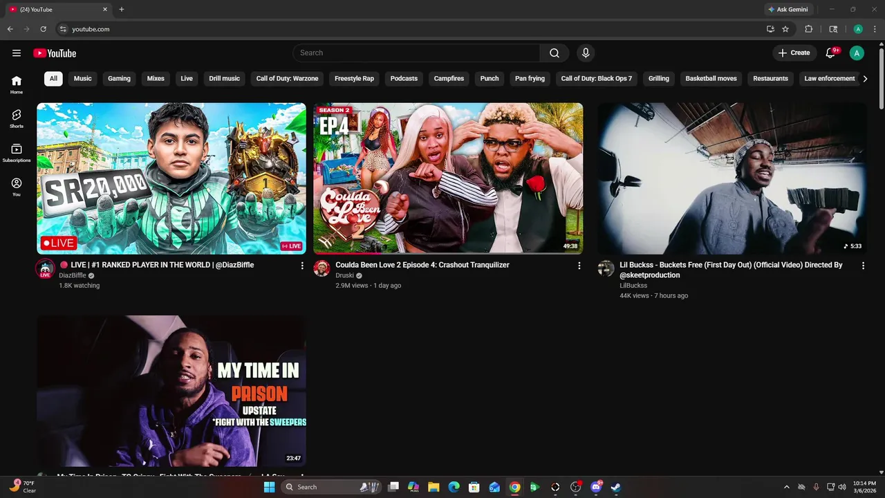Open Chrome profile icon in toolbar
The image size is (885, 498).
tap(858, 29)
